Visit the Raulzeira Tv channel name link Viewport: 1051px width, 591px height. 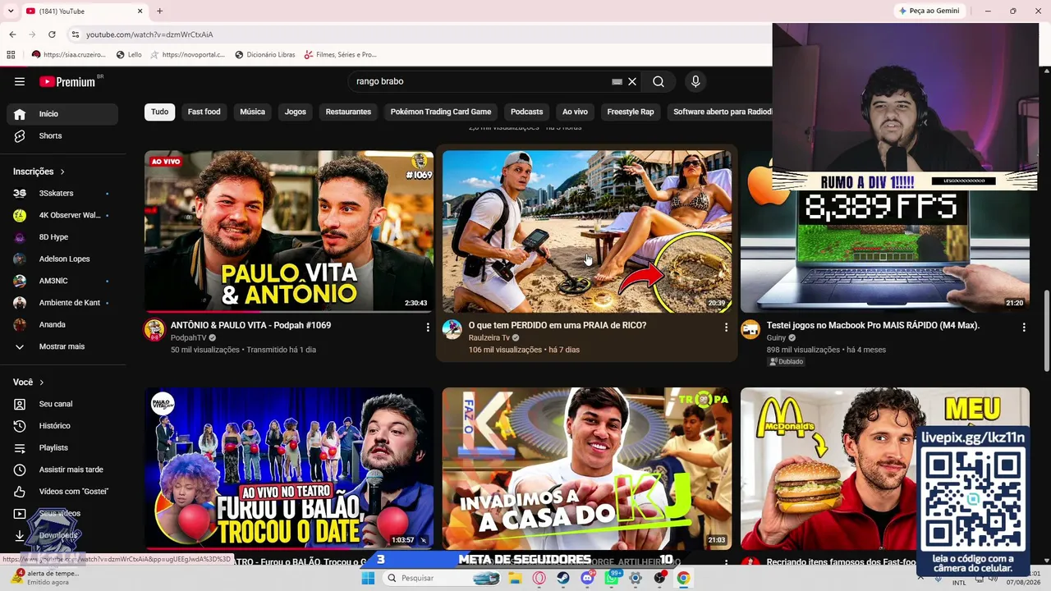(x=489, y=338)
